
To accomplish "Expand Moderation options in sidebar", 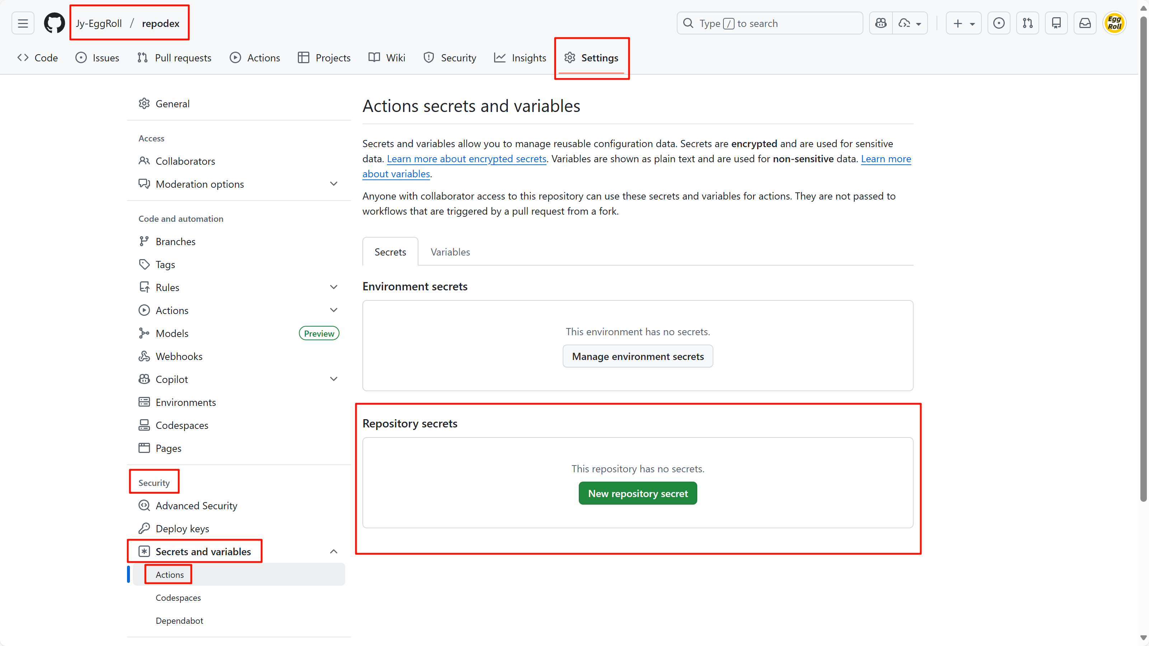I will click(333, 184).
